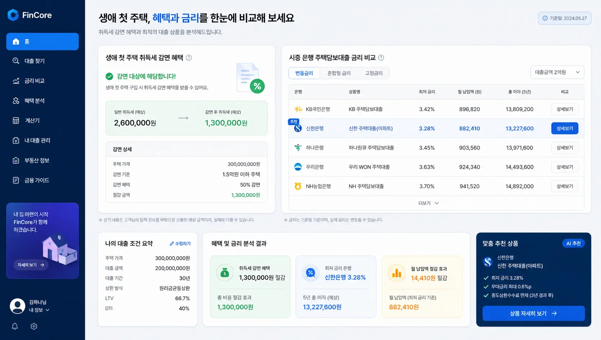The height and width of the screenshot is (340, 601).
Task: Click the 자세히 보기 promo button
Action: (31, 265)
